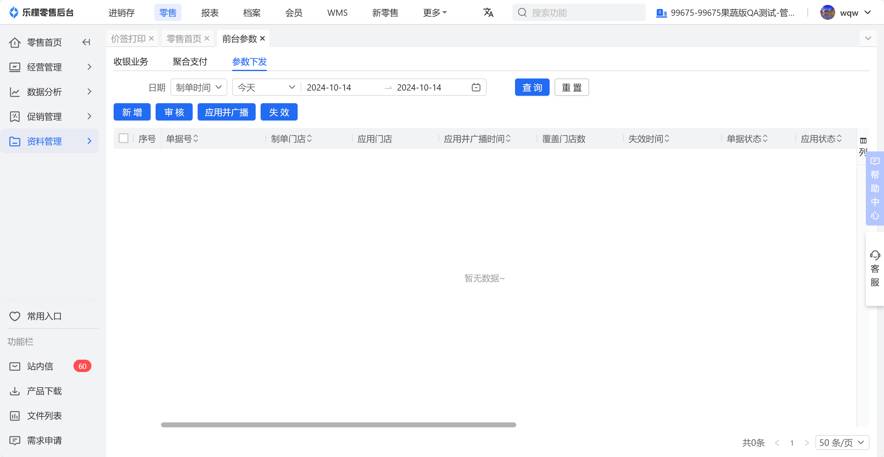Open 文件列表 icon

15,416
